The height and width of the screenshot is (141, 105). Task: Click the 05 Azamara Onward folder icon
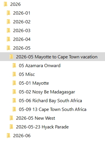coord(14,66)
